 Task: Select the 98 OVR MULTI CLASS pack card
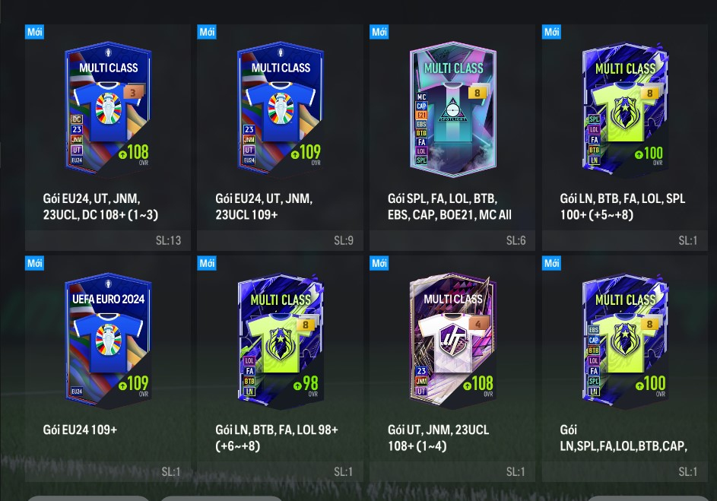[x=280, y=369]
